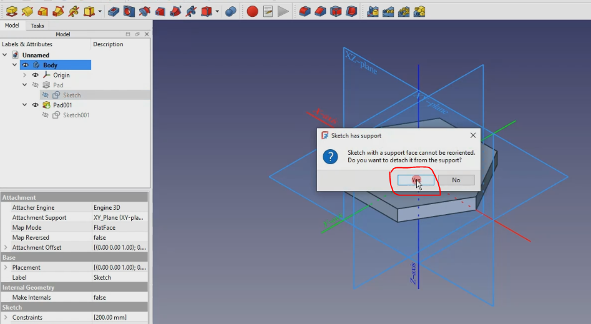Select the Pad tool icon
Screen dimensions: 591x324
(x=12, y=12)
